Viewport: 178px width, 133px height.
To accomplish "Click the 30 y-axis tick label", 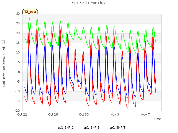I will pyautogui.click(x=18, y=14).
